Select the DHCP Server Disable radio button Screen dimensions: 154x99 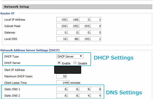point(75,63)
